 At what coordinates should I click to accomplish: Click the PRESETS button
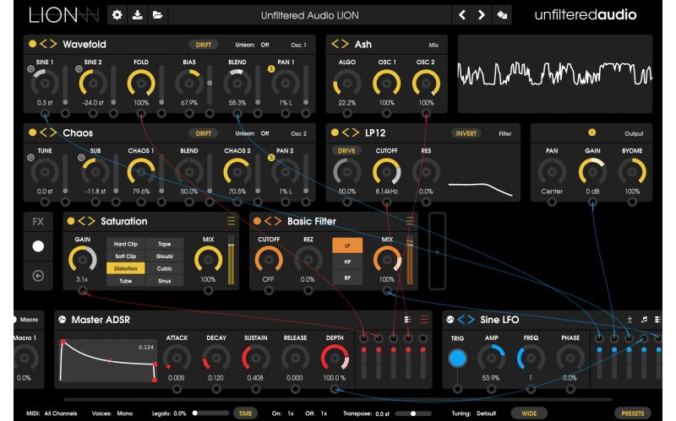[x=632, y=413]
